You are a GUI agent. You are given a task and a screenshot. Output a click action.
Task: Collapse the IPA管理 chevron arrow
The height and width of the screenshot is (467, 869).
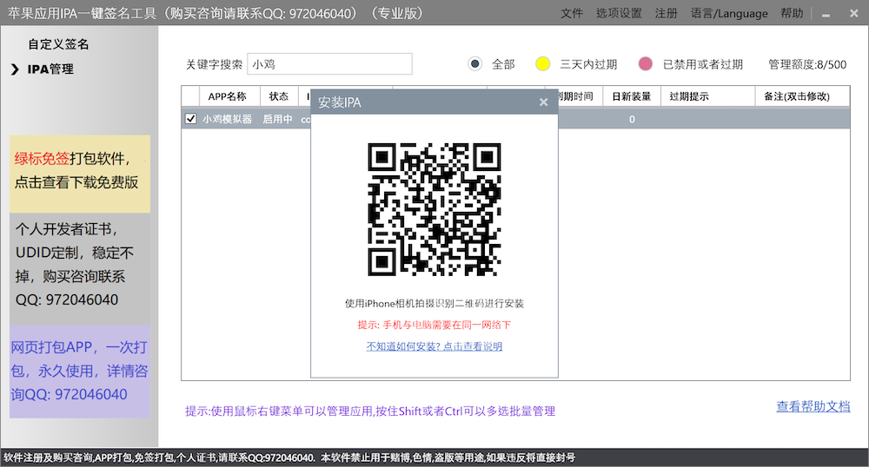(x=15, y=69)
